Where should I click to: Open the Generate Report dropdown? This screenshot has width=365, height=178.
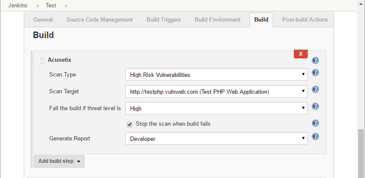tap(216, 139)
